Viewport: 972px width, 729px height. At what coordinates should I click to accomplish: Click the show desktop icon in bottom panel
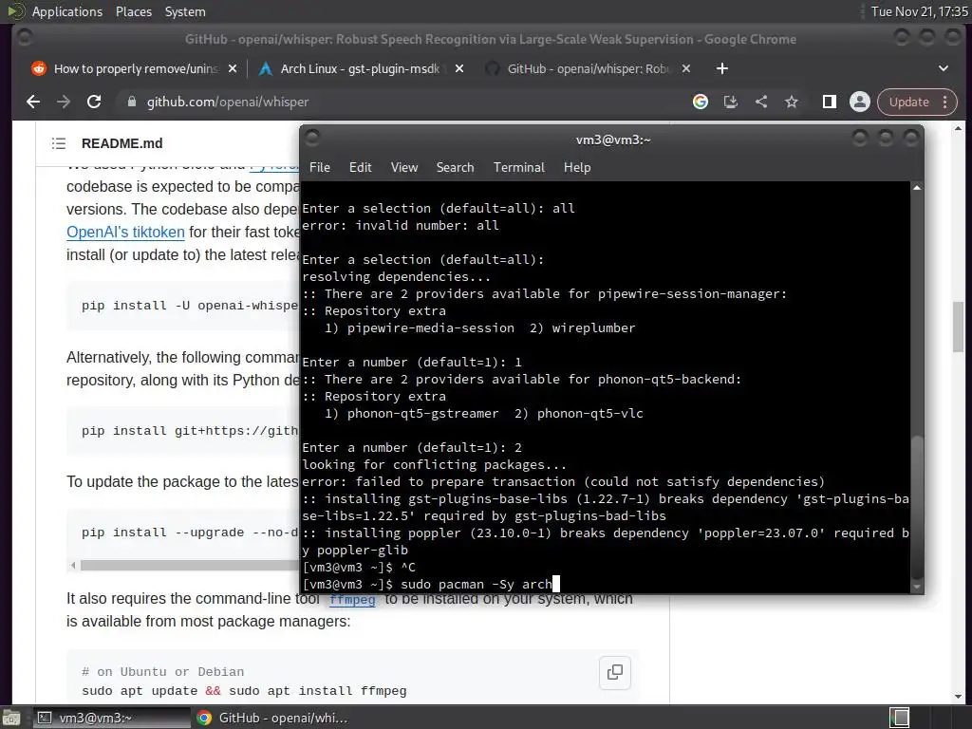pos(10,718)
